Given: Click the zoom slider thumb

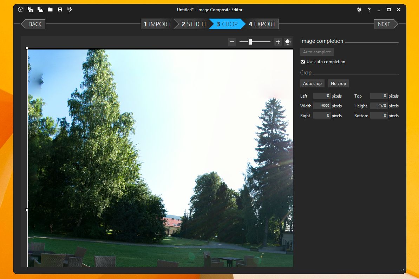Looking at the screenshot, I should click(250, 42).
